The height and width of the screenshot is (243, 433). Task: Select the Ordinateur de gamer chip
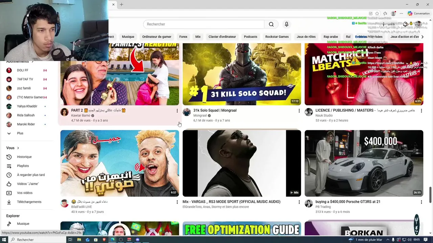coord(157,37)
